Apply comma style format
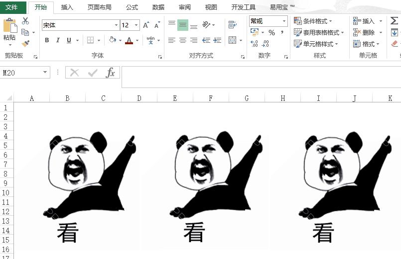 (282, 32)
